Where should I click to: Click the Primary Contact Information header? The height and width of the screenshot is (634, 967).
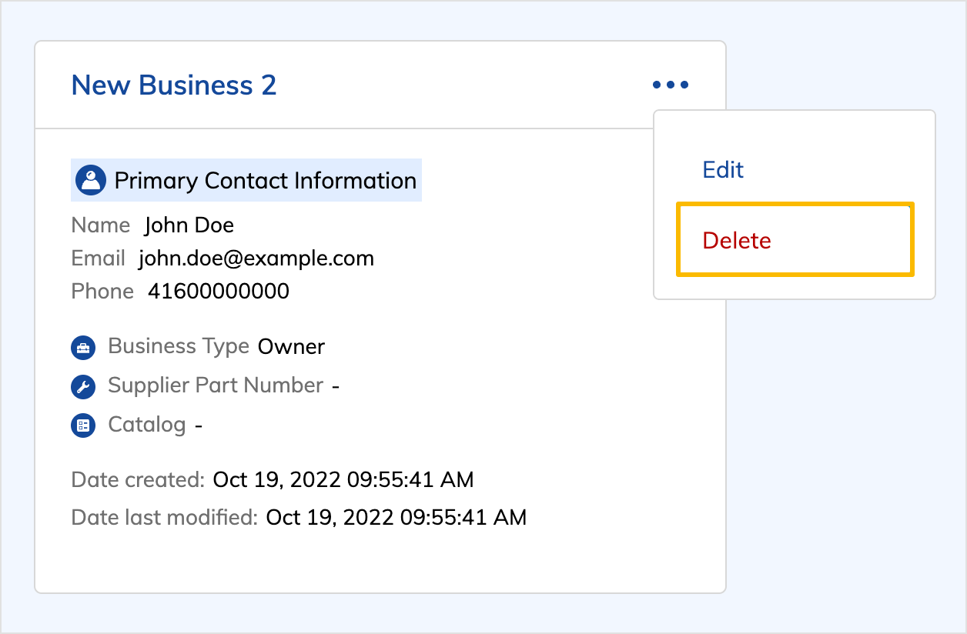264,180
